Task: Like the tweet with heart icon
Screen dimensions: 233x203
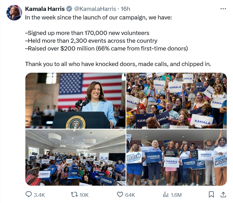Action: pyautogui.click(x=120, y=194)
